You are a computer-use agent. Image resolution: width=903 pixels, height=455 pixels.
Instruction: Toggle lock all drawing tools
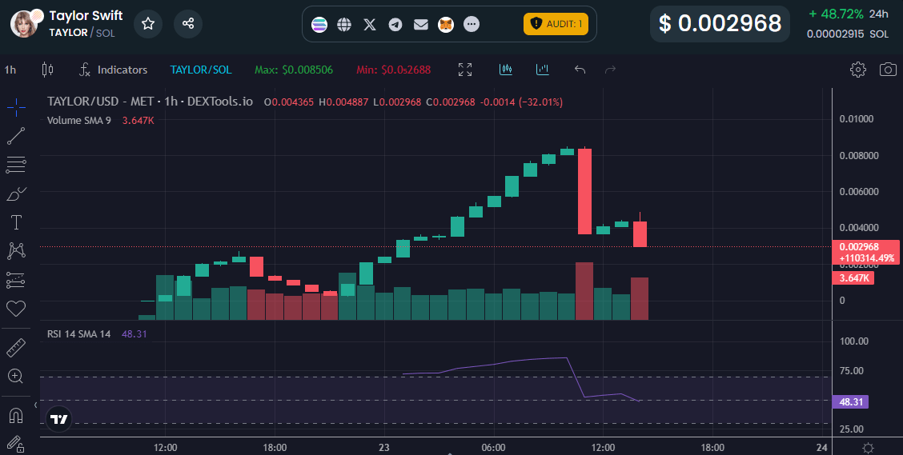point(15,444)
